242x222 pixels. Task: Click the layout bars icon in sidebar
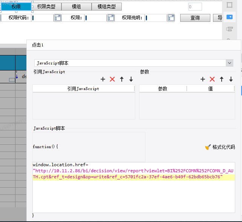pyautogui.click(x=230, y=29)
